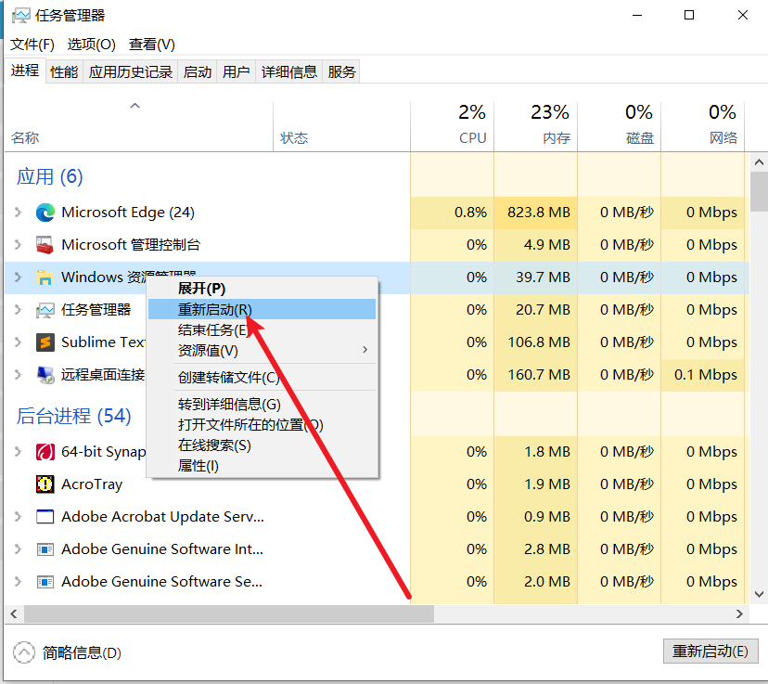Viewport: 768px width, 684px height.
Task: Choose 属性(I) in the context menu
Action: tap(262, 466)
